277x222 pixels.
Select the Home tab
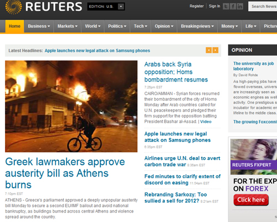14,26
